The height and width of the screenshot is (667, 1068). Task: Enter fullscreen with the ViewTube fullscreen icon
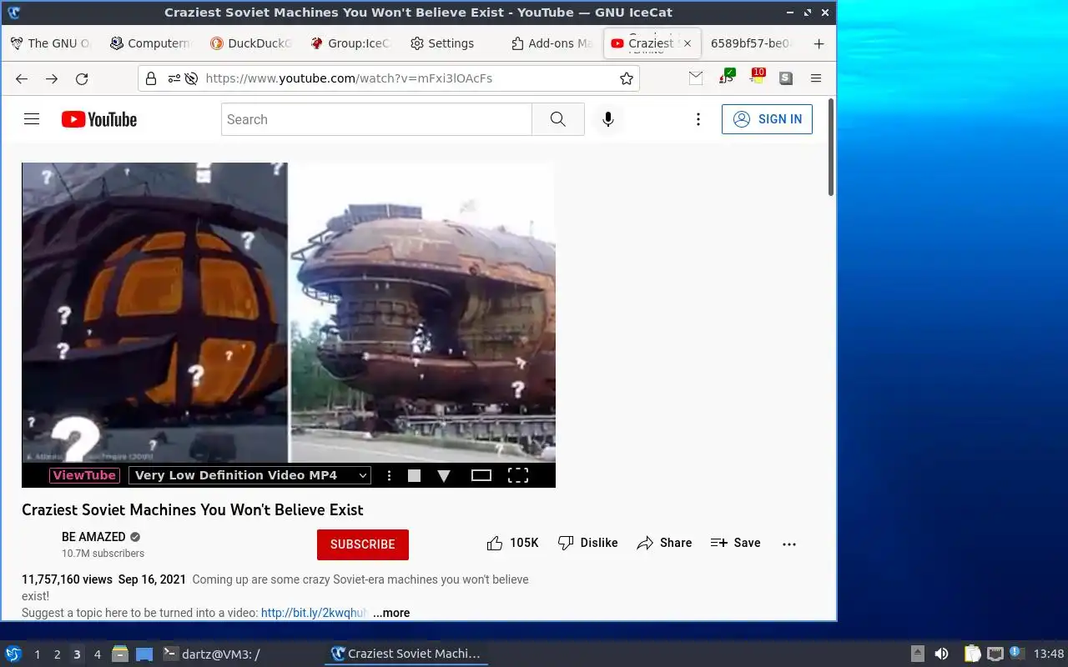coord(518,475)
